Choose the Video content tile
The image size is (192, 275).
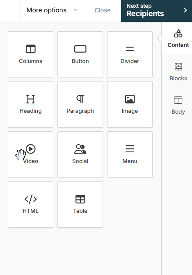pyautogui.click(x=31, y=154)
